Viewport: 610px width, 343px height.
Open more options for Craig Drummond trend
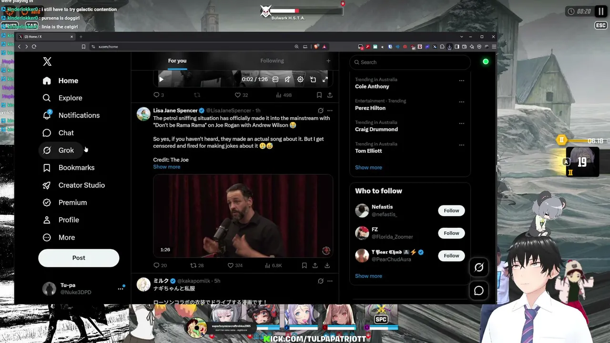pyautogui.click(x=461, y=123)
